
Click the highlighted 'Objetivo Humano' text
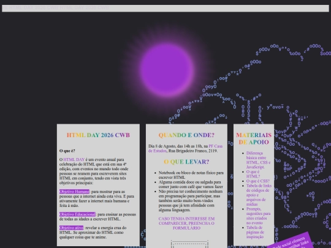pyautogui.click(x=74, y=192)
